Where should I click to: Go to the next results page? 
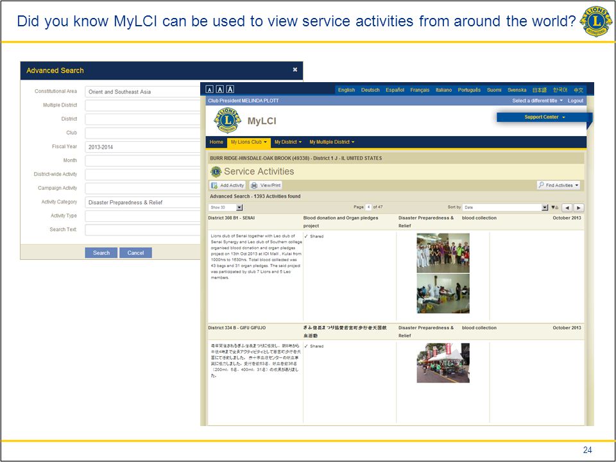pos(579,208)
